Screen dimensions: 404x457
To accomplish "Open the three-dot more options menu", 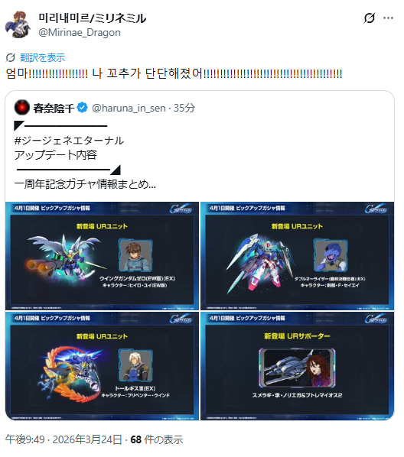I will (x=388, y=18).
